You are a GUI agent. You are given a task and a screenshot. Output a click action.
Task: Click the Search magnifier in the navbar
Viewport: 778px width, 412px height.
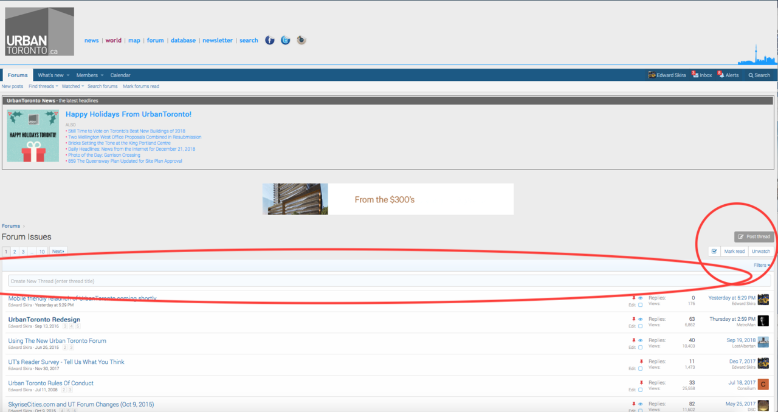751,75
